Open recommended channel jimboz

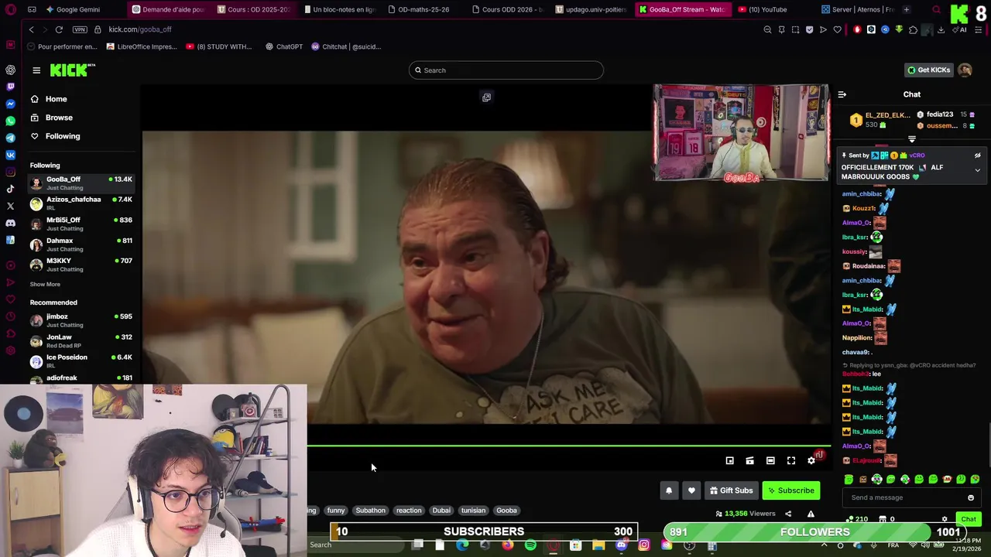(x=81, y=320)
